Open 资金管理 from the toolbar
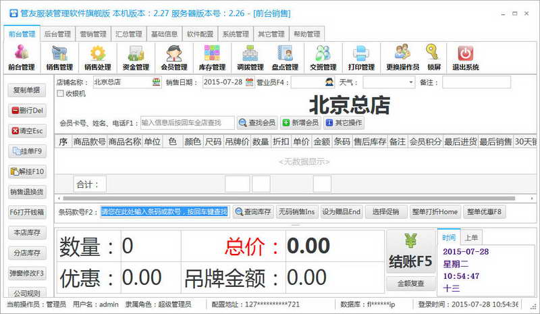Image resolution: width=540 pixels, height=314 pixels. (136, 57)
